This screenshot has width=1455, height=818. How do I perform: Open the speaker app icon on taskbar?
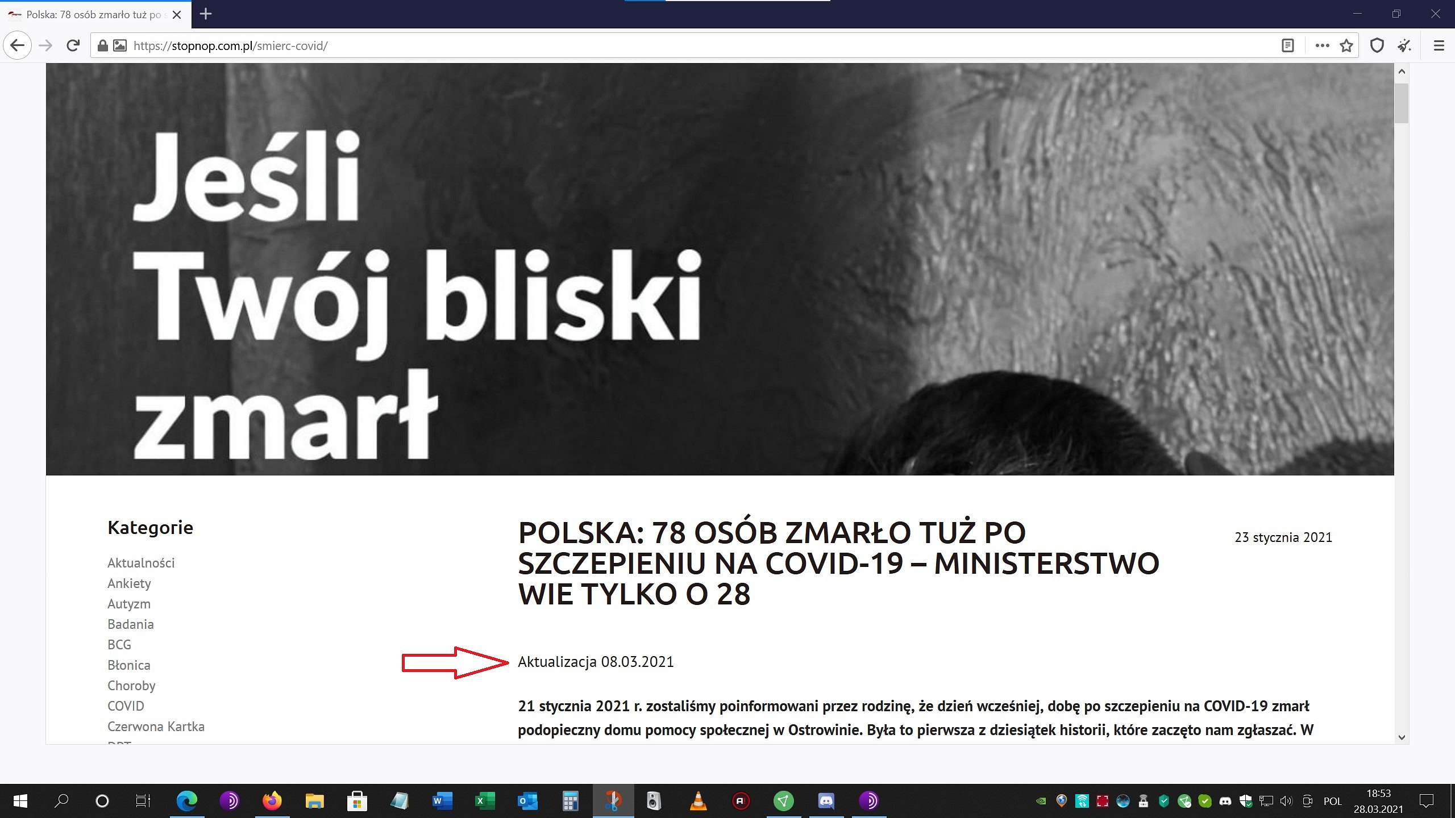pyautogui.click(x=654, y=801)
